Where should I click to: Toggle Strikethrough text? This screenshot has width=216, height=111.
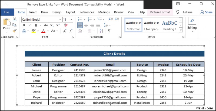(46, 25)
